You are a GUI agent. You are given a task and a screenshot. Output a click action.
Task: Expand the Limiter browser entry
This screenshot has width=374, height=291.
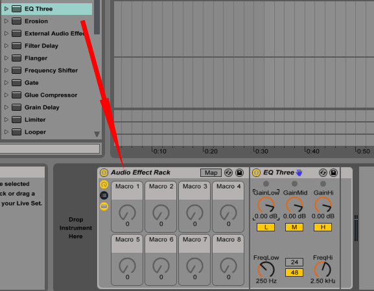[6, 119]
